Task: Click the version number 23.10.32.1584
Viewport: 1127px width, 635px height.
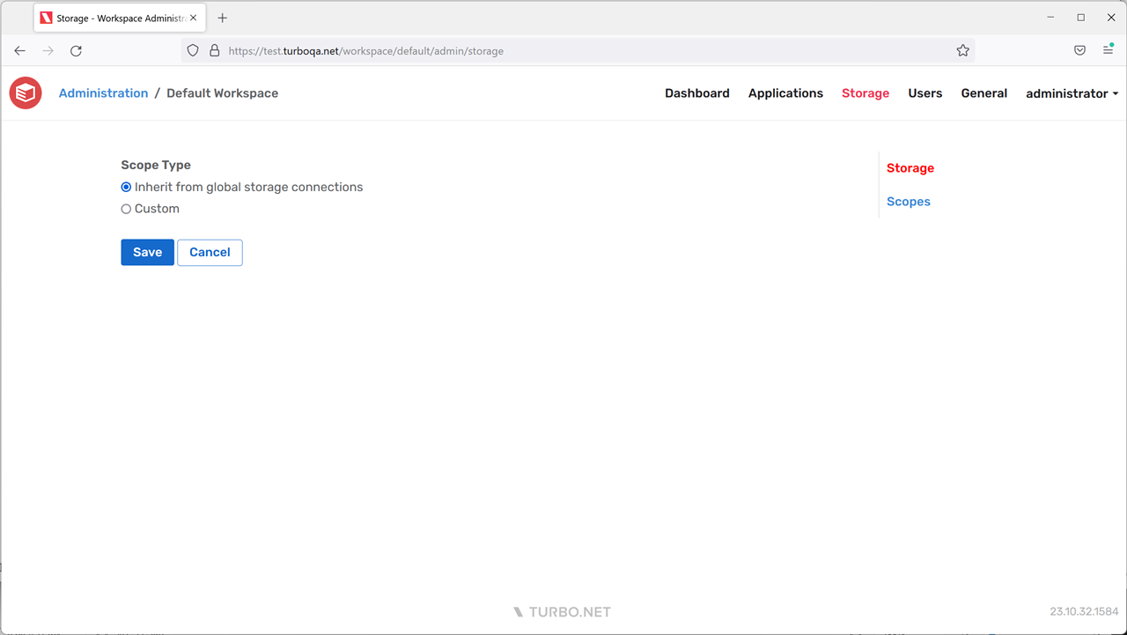Action: click(1084, 612)
